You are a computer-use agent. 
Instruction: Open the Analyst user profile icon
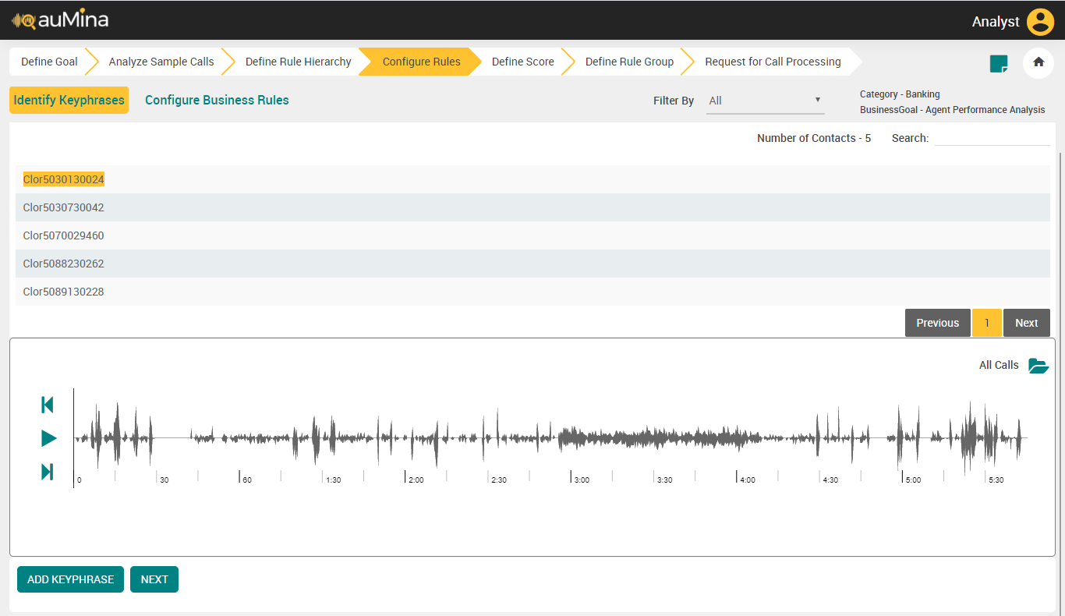[x=1040, y=22]
